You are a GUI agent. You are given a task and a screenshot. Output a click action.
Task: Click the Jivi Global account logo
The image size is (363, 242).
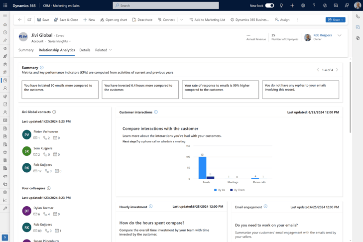[x=23, y=36]
